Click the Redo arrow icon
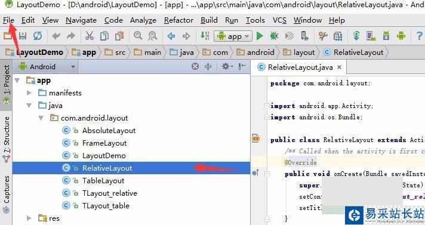 (x=71, y=36)
